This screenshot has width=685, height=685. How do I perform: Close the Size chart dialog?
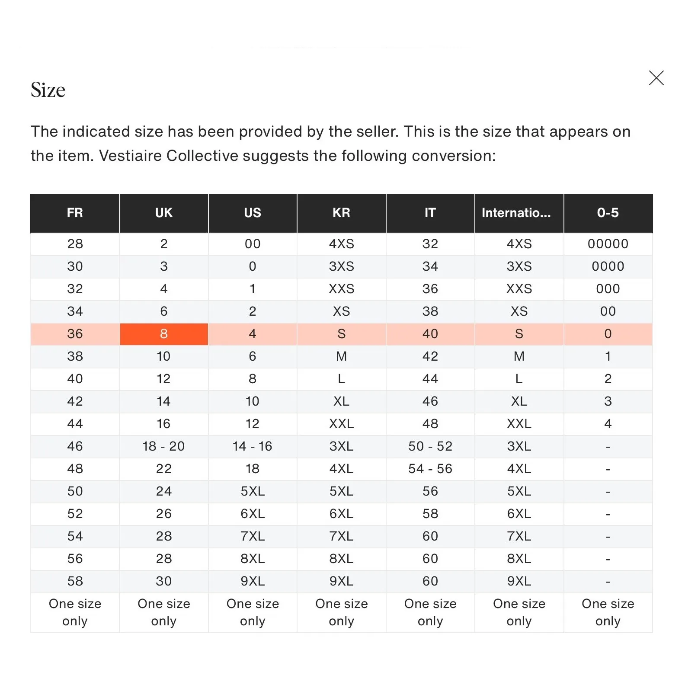point(656,78)
